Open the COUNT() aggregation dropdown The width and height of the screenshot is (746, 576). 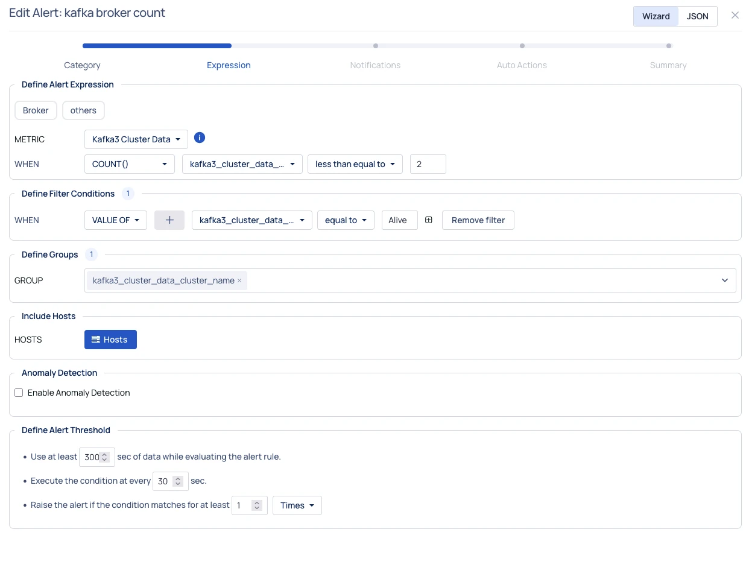coord(129,164)
